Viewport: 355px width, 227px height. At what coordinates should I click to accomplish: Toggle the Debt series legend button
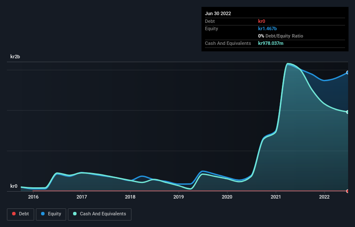point(20,214)
